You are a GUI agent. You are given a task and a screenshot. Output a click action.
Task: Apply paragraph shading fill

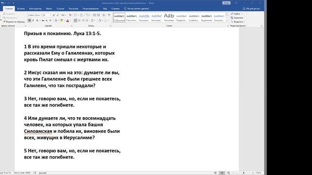point(99,20)
